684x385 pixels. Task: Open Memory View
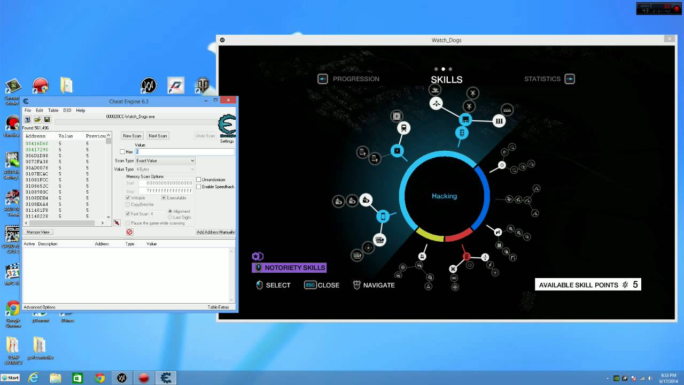tap(38, 232)
